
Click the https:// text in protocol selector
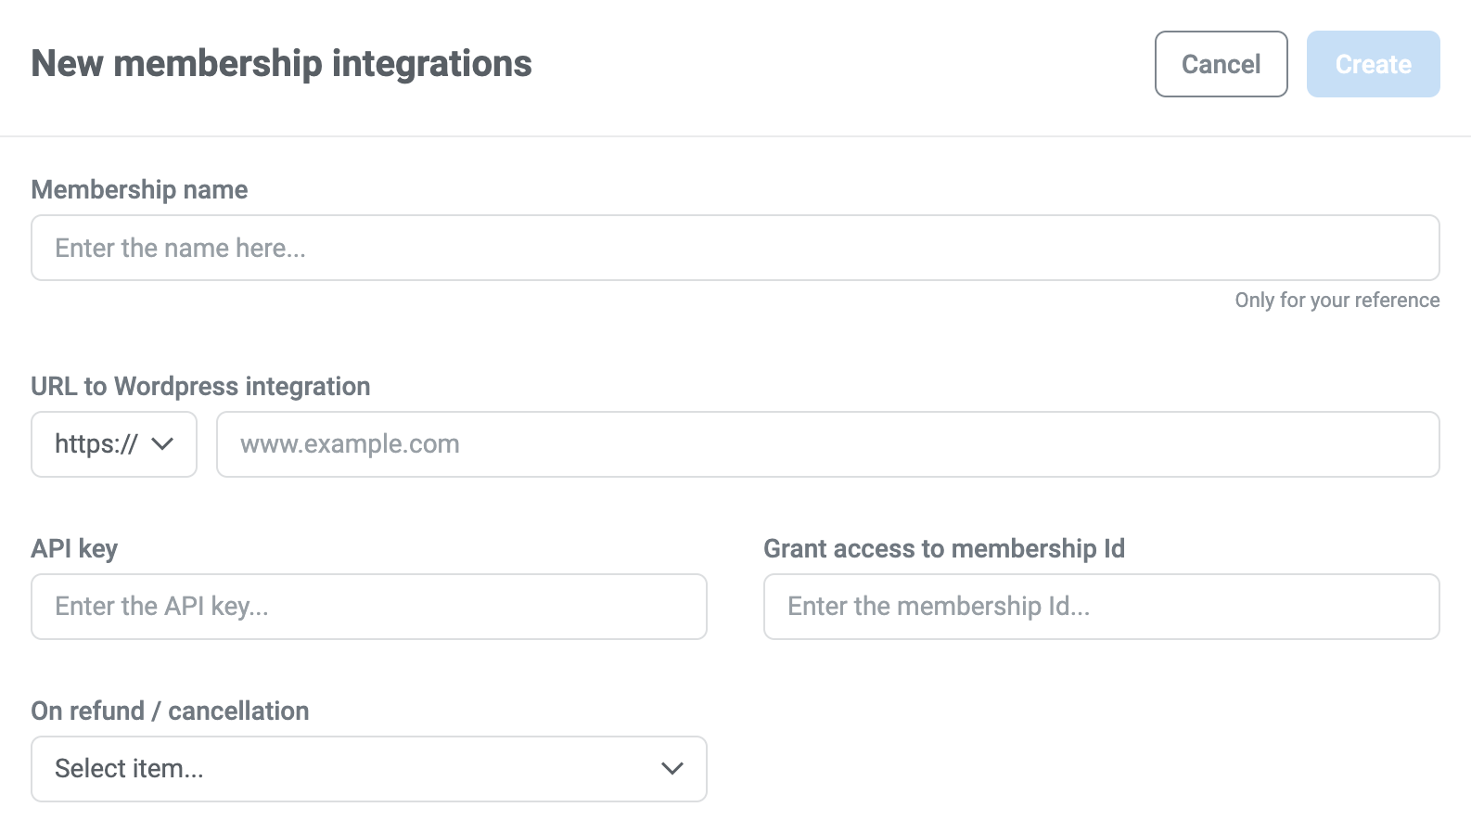pos(96,444)
